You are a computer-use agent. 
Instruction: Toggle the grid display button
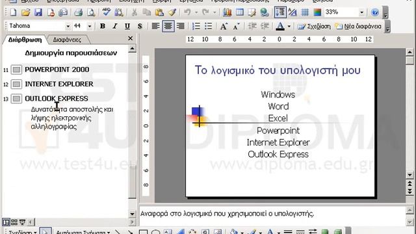(305, 12)
